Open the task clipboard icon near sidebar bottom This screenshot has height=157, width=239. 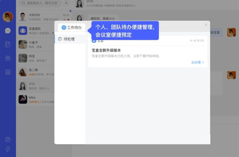tap(8, 139)
